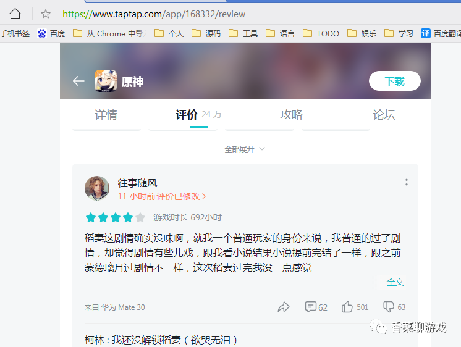Like the review with thumbs-up 501

click(355, 307)
